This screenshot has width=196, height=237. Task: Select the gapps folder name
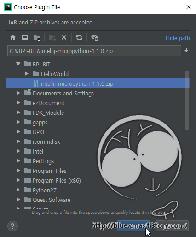pyautogui.click(x=40, y=123)
